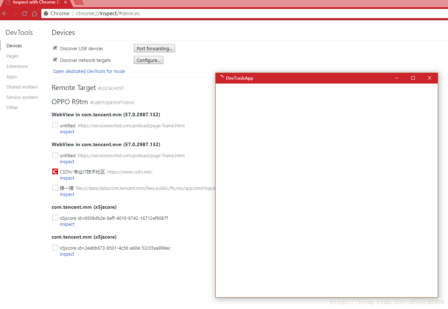Minimize the DevToolsApp window
Viewport: 448px width, 309px height.
coord(397,78)
